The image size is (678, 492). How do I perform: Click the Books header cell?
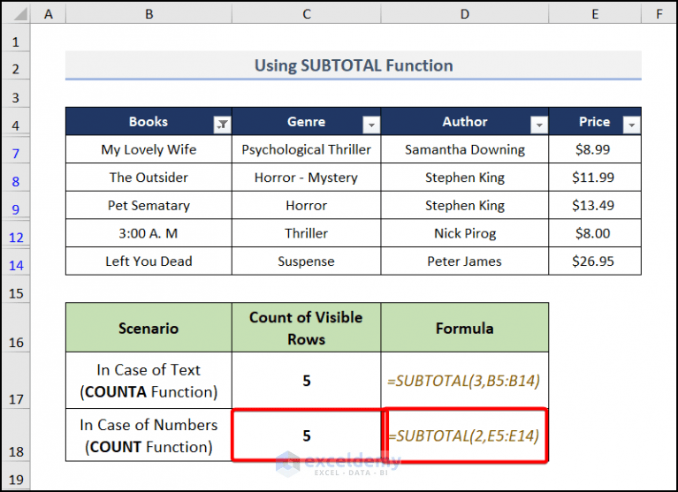(149, 121)
